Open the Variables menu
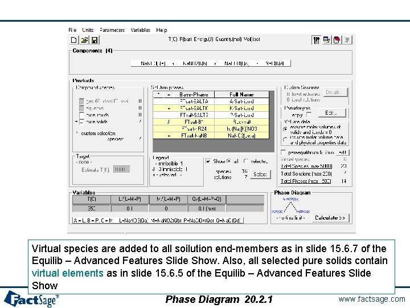The height and width of the screenshot is (308, 410). tap(141, 30)
